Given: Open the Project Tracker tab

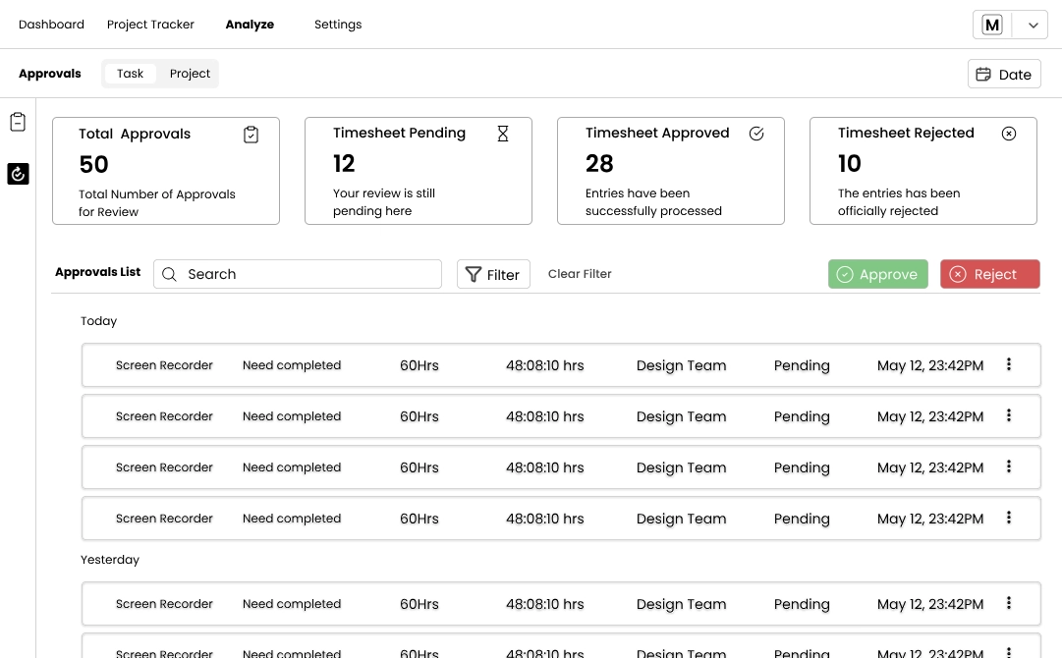Looking at the screenshot, I should tap(150, 25).
